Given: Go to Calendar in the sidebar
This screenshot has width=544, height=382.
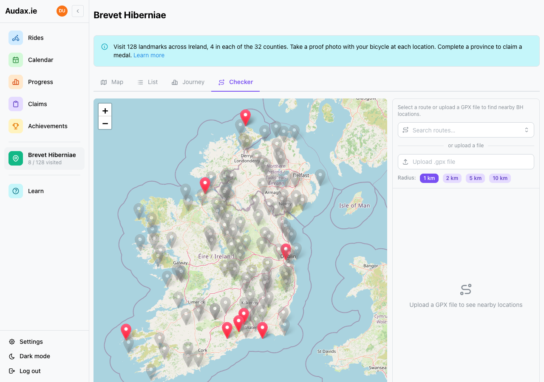Looking at the screenshot, I should [44, 60].
